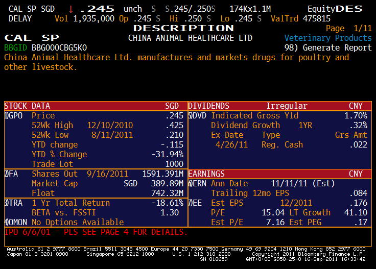Image resolution: width=376 pixels, height=269 pixels.
Task: Click the Vol 1,935,000 figure
Action: coord(85,19)
